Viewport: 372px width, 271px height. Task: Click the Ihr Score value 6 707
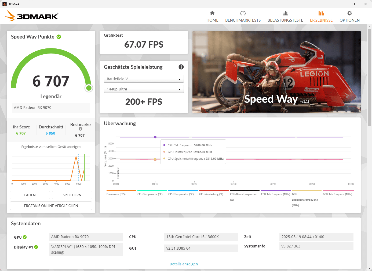21,133
